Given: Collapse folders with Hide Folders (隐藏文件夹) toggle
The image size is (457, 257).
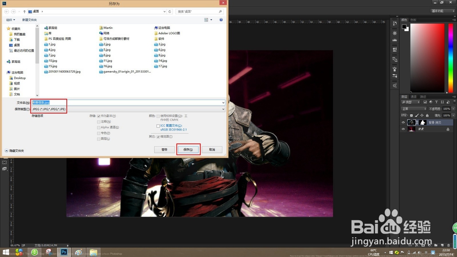Looking at the screenshot, I should pyautogui.click(x=14, y=151).
